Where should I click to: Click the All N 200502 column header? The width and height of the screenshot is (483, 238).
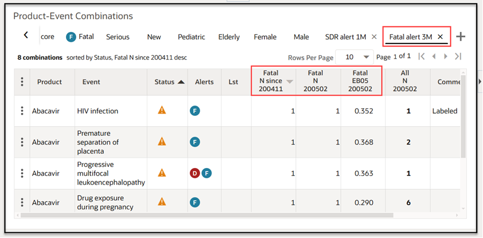click(x=407, y=81)
